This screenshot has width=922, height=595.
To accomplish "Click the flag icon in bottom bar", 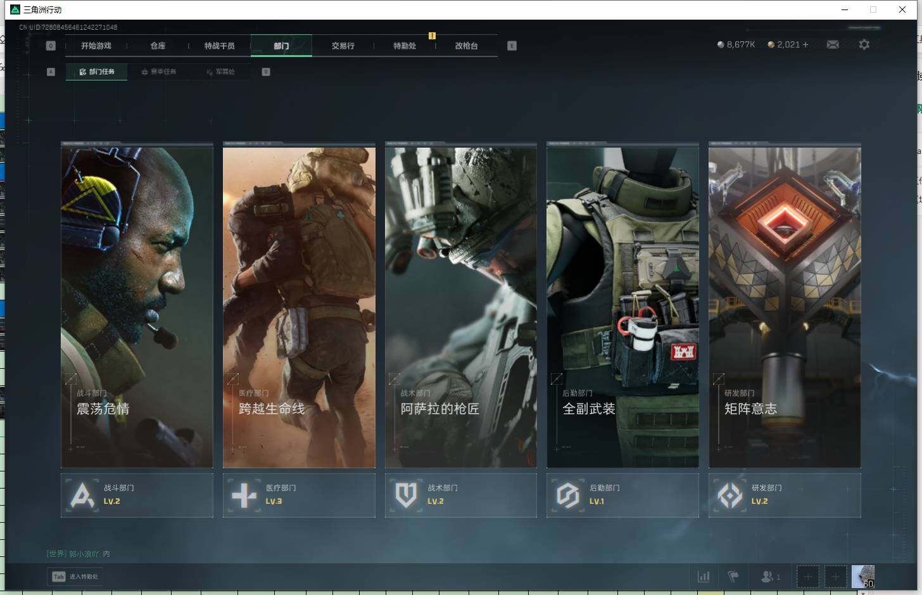I will [733, 577].
